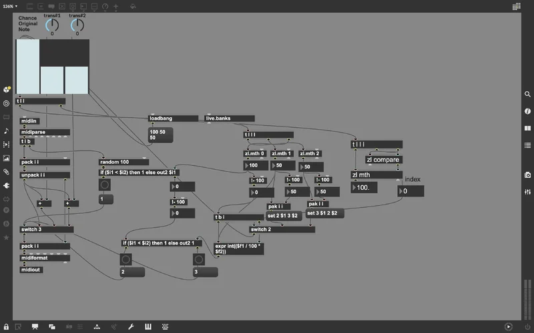The width and height of the screenshot is (534, 333).
Task: Click the wrench debug icon in bottom toolbar
Action: pyautogui.click(x=131, y=326)
